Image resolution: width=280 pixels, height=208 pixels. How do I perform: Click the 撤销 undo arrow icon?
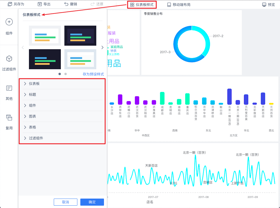click(x=66, y=4)
